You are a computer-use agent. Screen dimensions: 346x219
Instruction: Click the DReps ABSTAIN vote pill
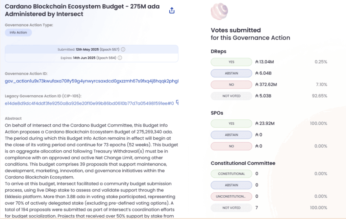coord(231,73)
